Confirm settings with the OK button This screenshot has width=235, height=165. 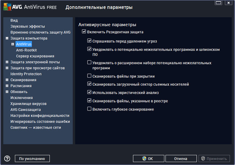tap(148, 159)
